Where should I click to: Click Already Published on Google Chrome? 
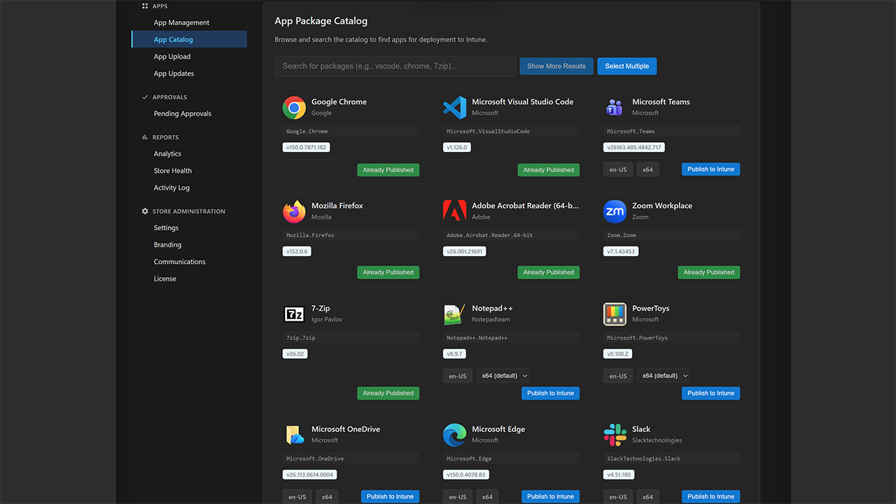point(388,169)
